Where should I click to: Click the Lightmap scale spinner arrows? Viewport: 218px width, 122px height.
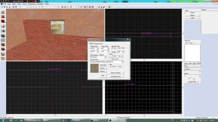pyautogui.click(x=115, y=48)
